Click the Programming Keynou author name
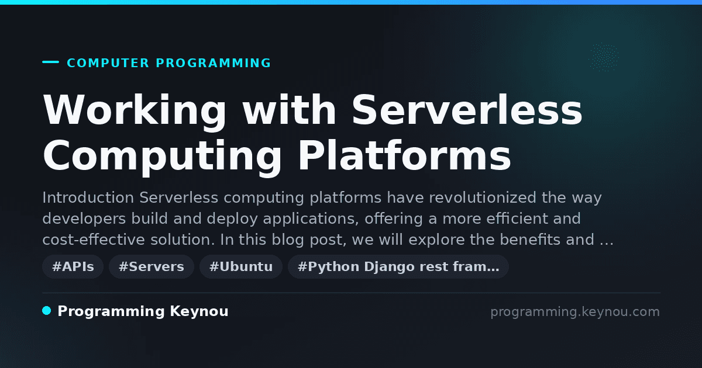This screenshot has height=368, width=702. pyautogui.click(x=143, y=311)
